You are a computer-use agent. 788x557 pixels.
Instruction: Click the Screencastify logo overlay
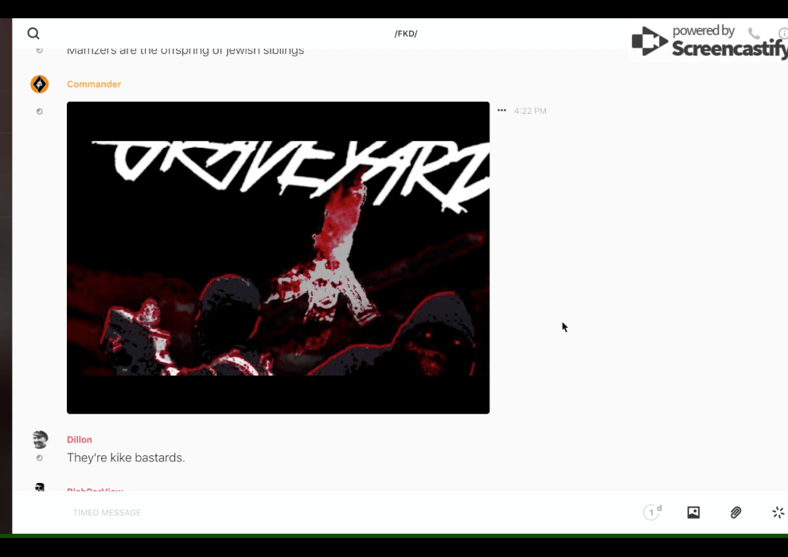(x=707, y=41)
